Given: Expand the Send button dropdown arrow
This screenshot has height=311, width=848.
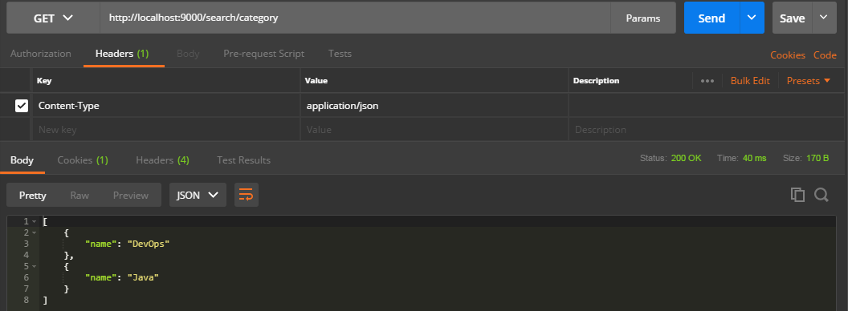Looking at the screenshot, I should (x=752, y=18).
